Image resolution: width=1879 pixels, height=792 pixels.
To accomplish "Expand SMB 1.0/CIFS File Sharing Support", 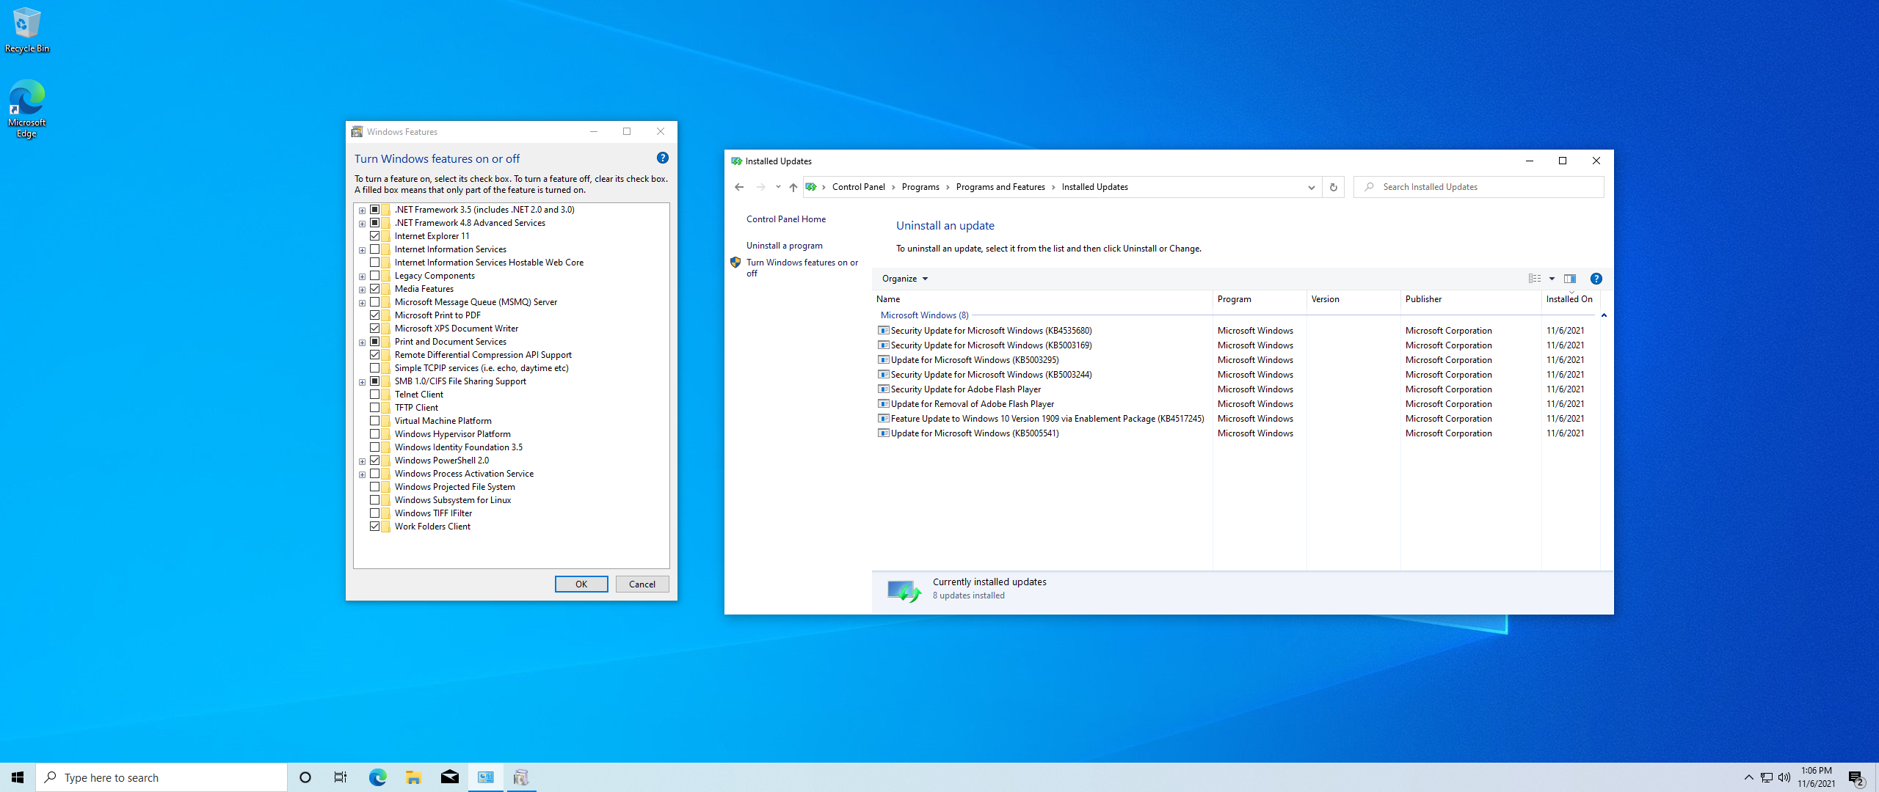I will (362, 382).
